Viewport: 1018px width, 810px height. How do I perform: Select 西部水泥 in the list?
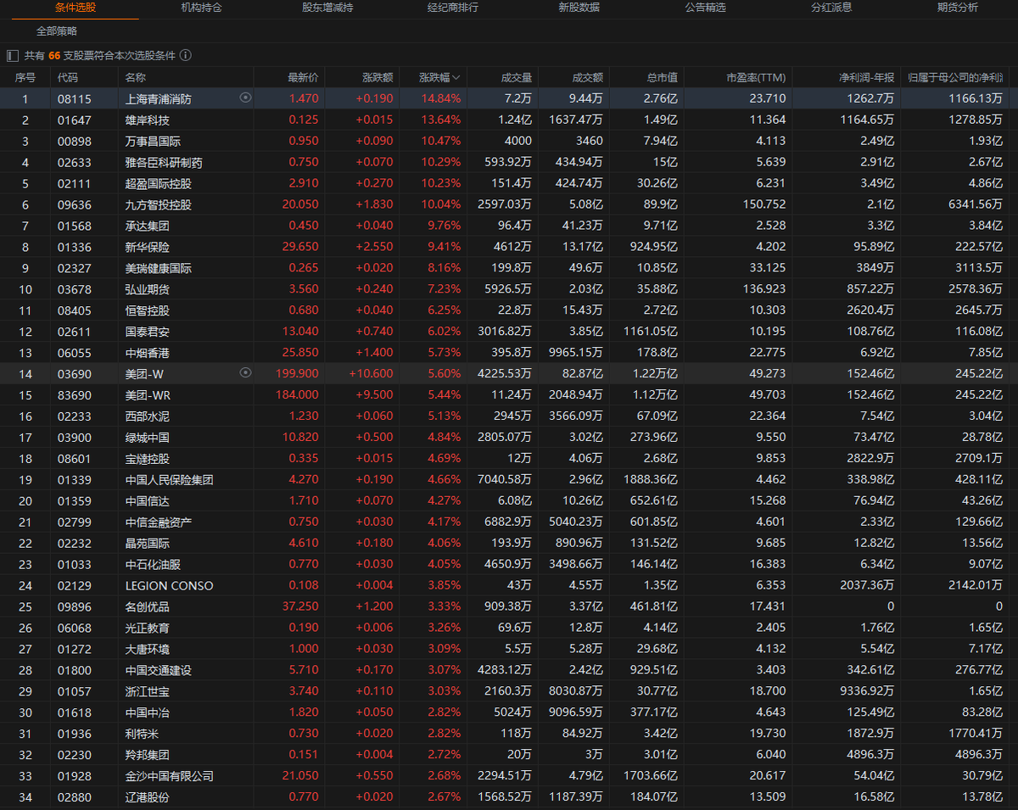coord(147,416)
